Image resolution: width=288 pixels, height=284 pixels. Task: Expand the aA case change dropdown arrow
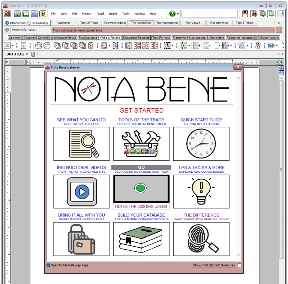tap(277, 45)
